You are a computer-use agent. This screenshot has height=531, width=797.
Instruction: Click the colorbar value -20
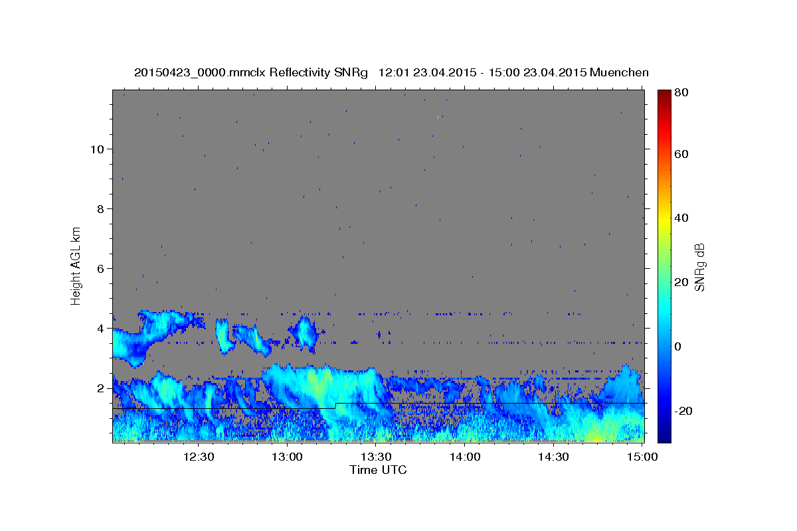click(685, 411)
